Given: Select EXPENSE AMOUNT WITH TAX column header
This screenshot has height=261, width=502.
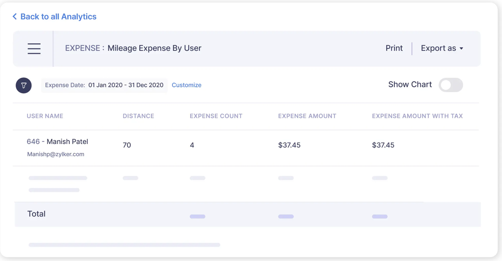Looking at the screenshot, I should tap(417, 116).
